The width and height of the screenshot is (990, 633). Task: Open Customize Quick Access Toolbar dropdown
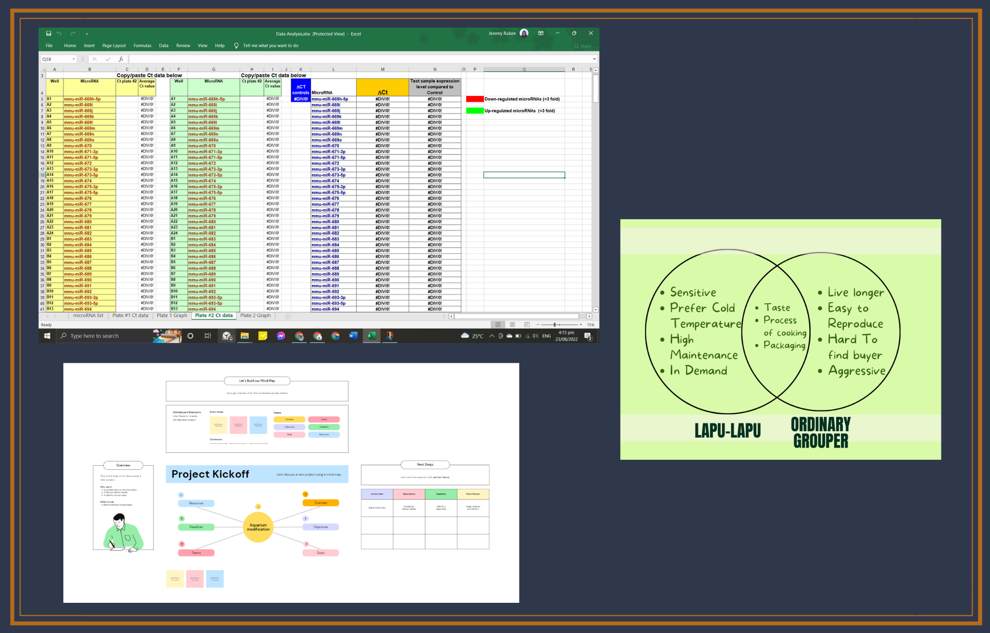87,34
